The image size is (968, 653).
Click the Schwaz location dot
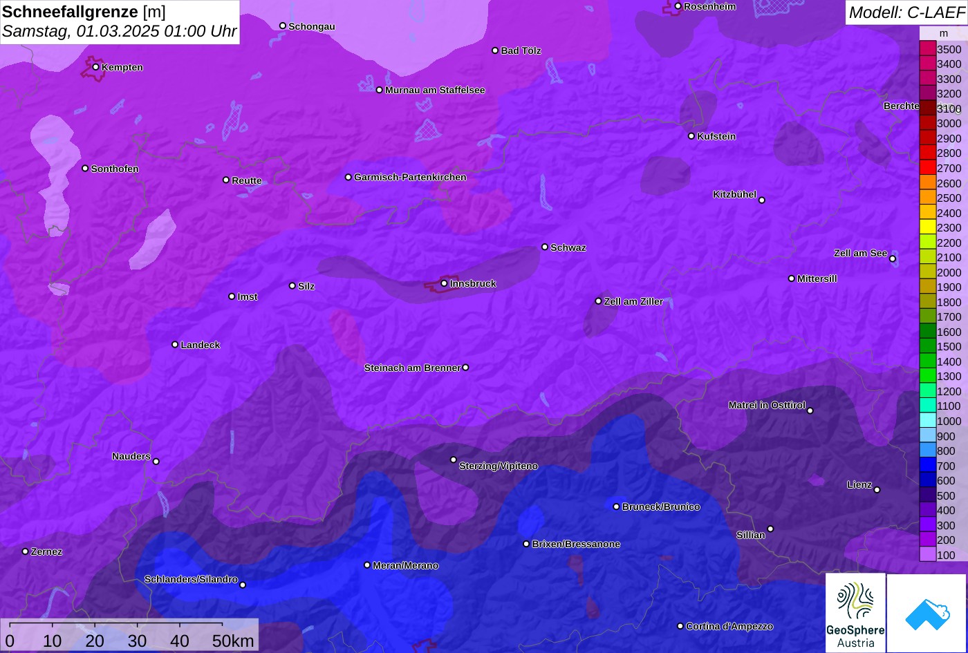point(545,247)
